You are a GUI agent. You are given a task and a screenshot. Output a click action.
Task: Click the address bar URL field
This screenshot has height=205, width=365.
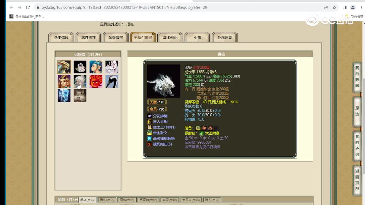180,7
